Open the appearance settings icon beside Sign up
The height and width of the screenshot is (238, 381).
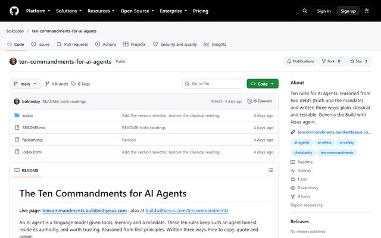pos(367,11)
